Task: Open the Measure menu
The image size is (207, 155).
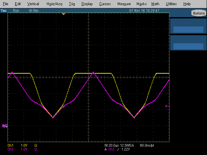Action: (x=124, y=4)
